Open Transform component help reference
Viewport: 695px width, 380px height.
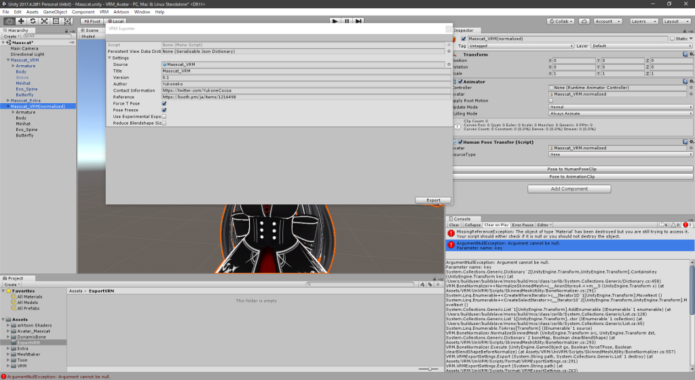click(685, 54)
